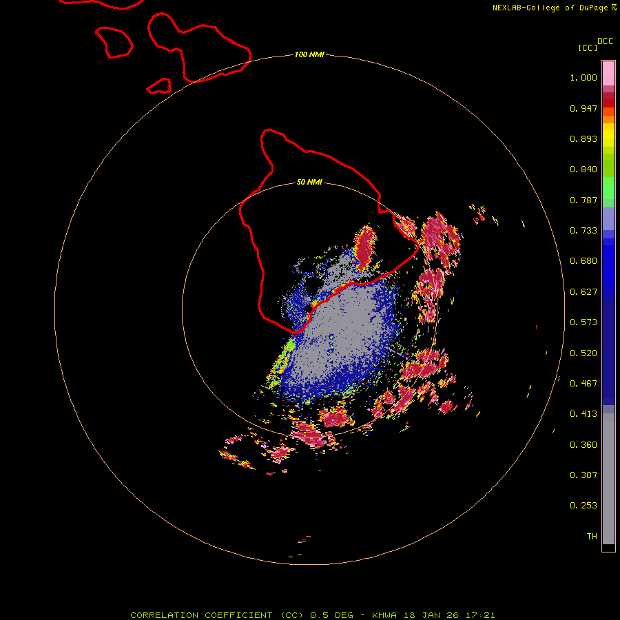Image resolution: width=620 pixels, height=620 pixels.
Task: Click the 0.840 scale value
Action: (583, 169)
